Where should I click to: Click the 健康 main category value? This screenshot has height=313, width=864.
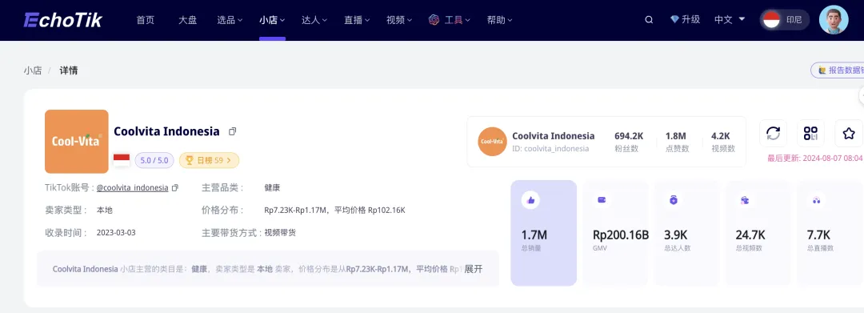[x=272, y=187]
